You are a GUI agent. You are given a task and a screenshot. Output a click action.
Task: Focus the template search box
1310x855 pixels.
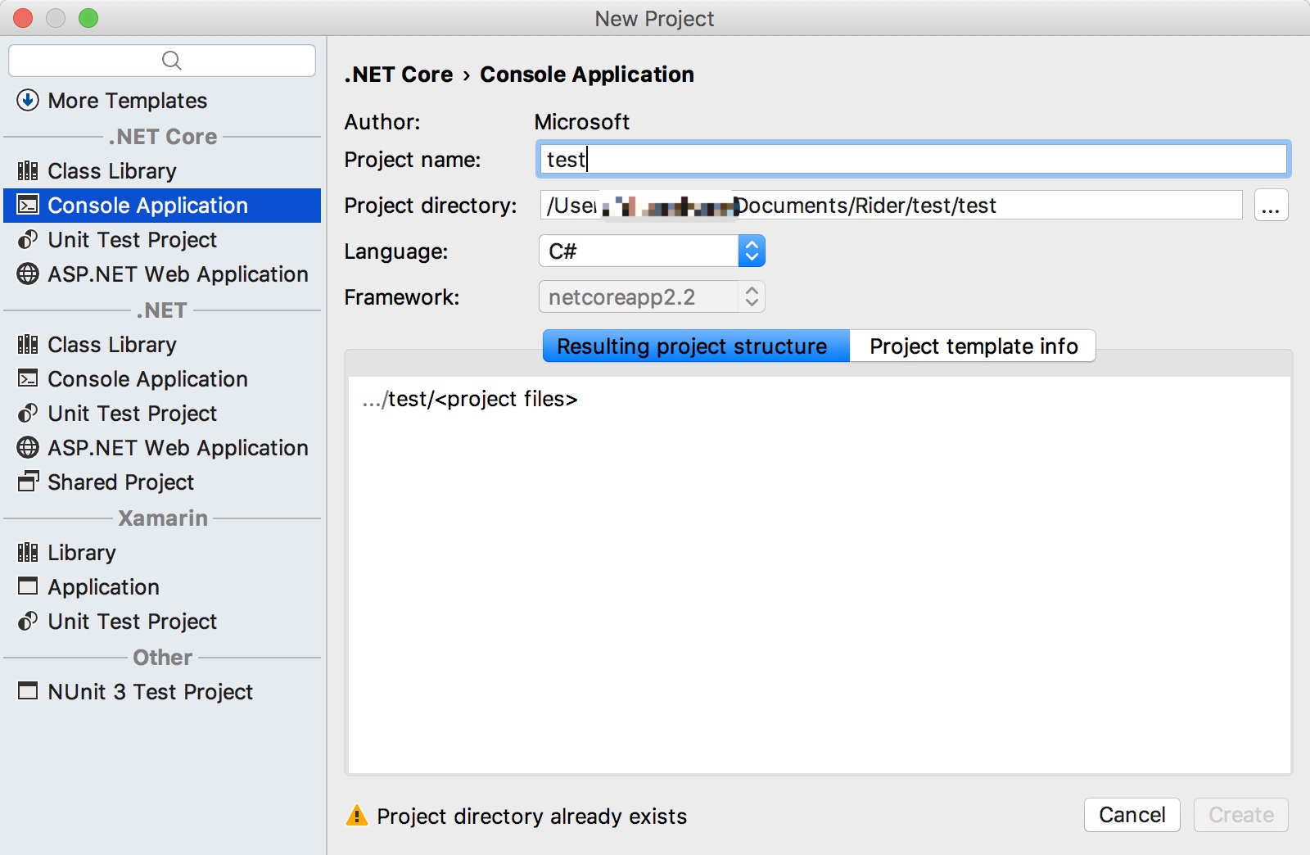162,61
